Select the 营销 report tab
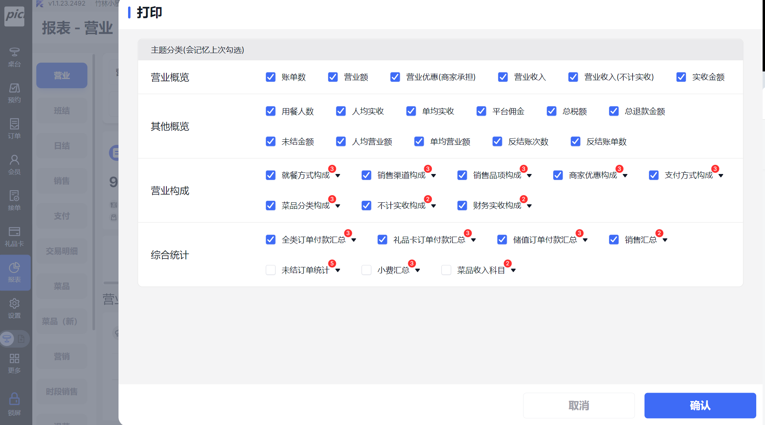 (x=62, y=356)
